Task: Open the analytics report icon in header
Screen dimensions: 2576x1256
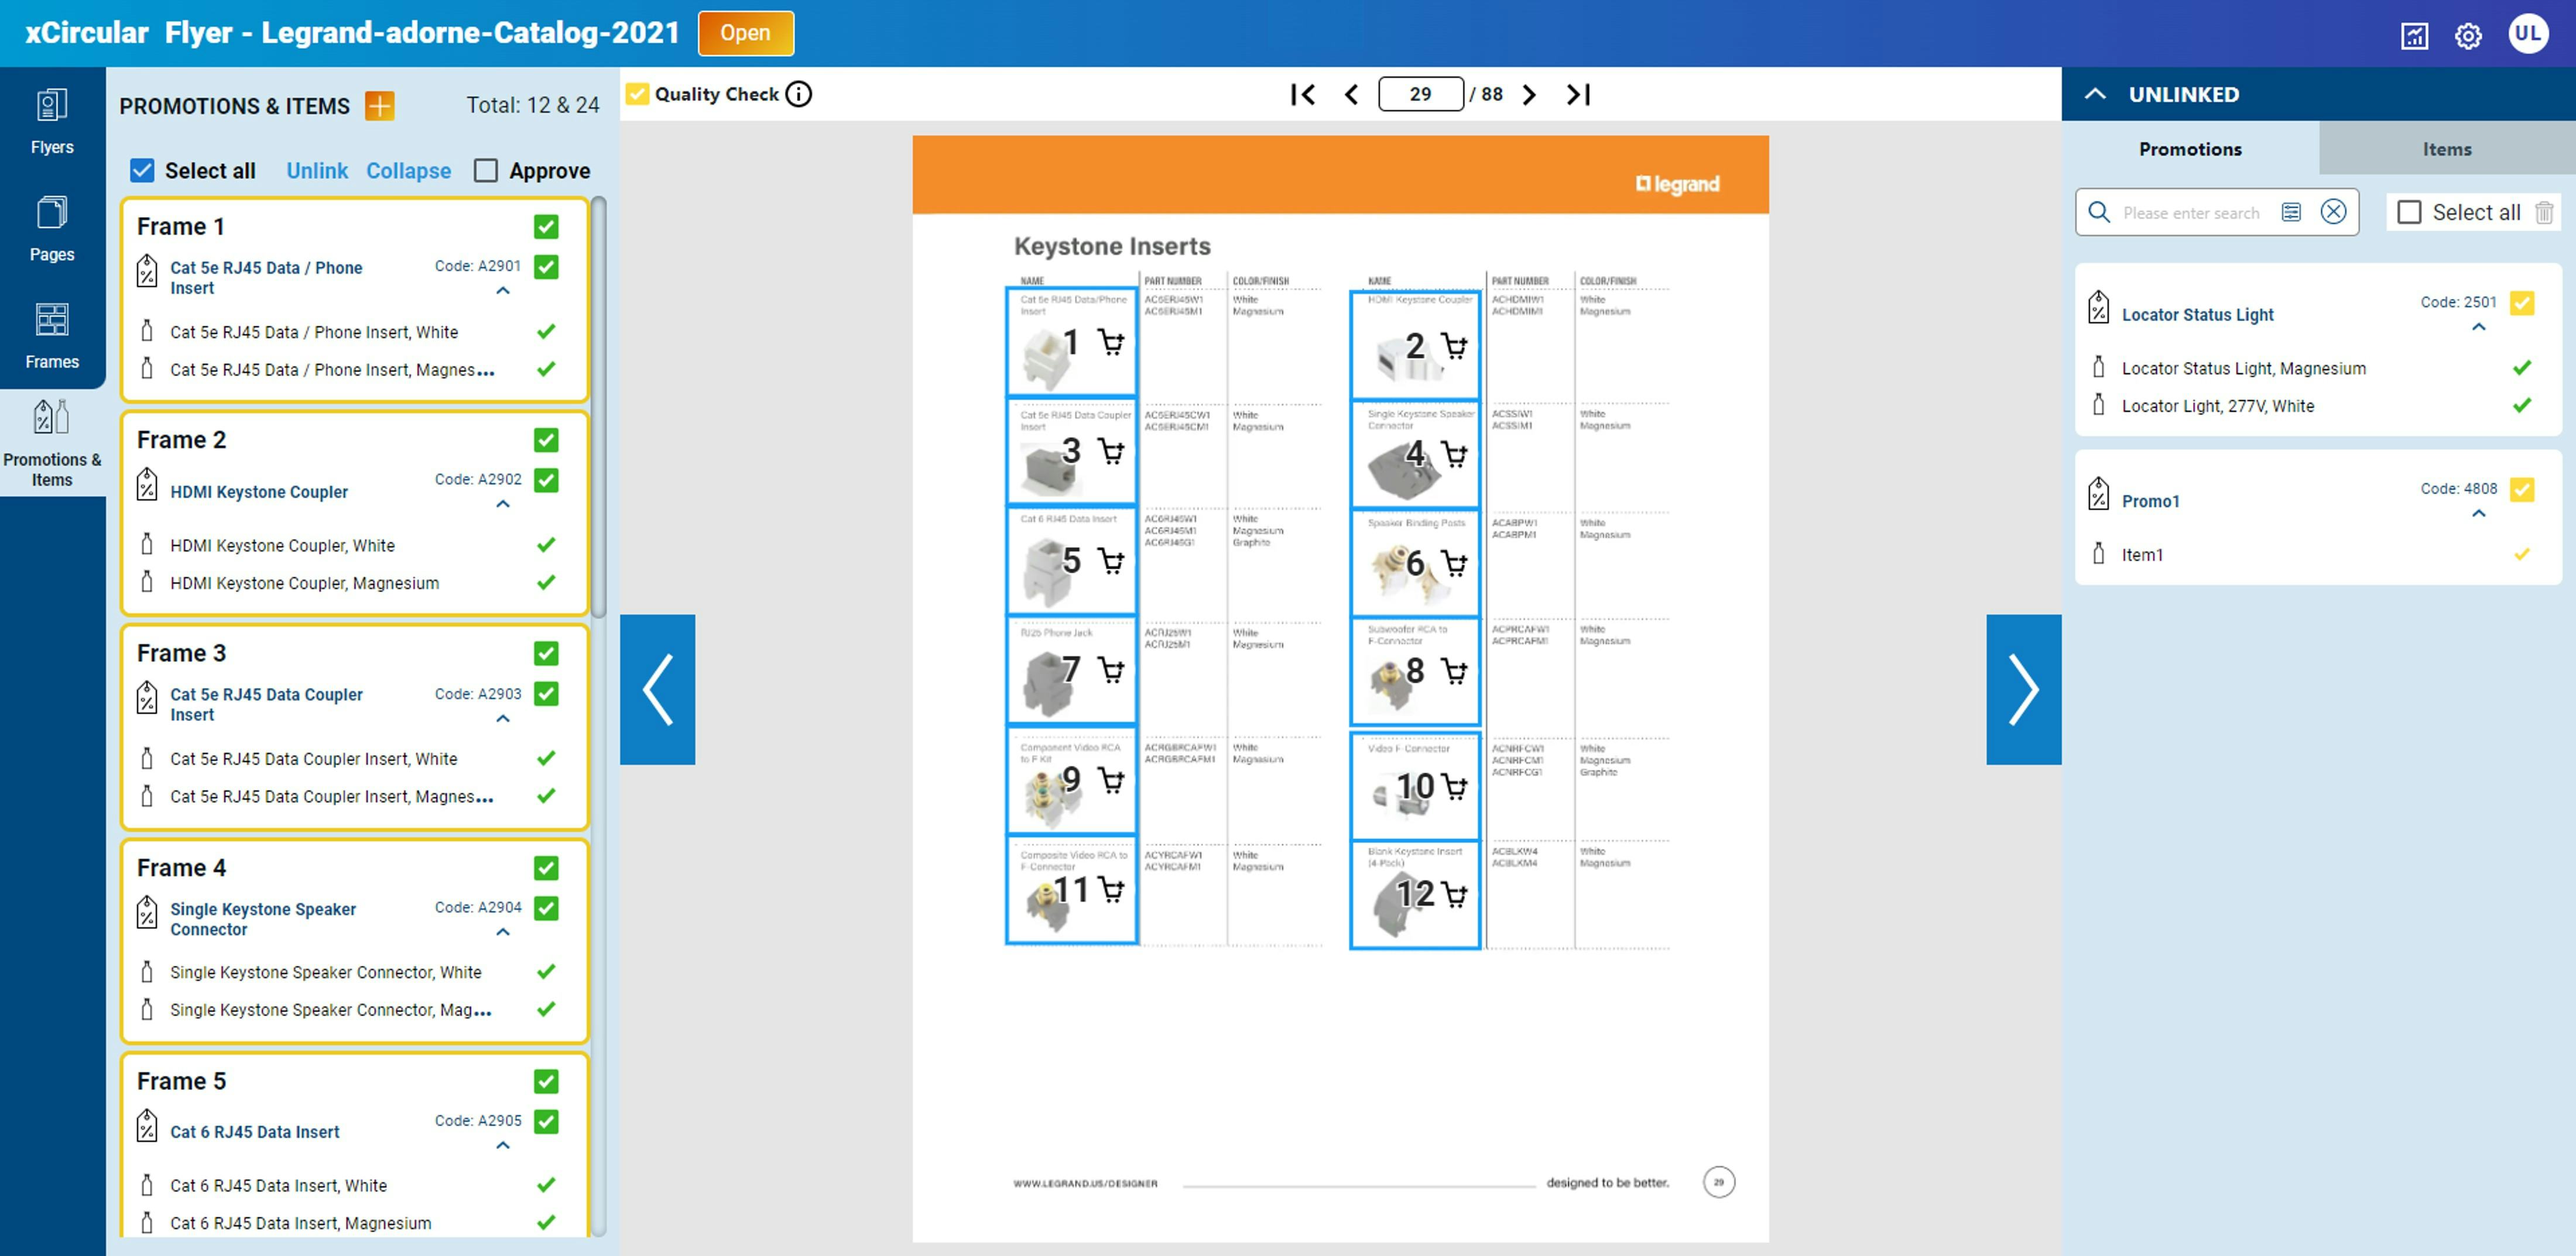Action: pos(2414,36)
